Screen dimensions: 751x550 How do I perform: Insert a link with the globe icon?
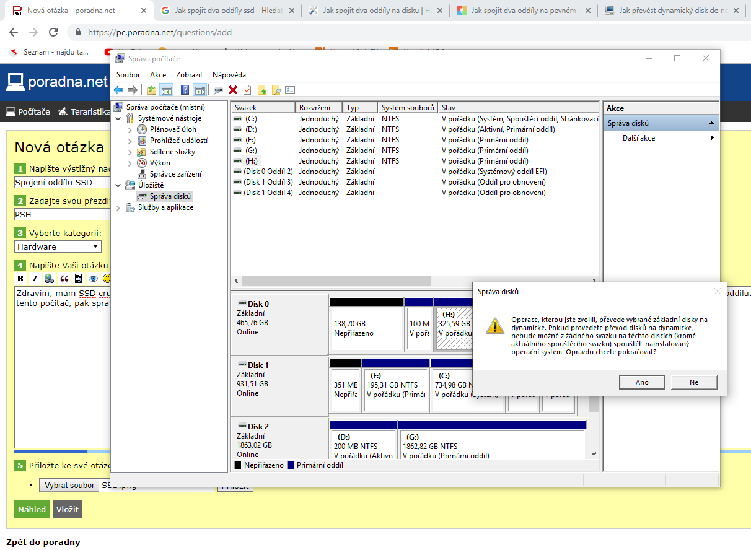(49, 278)
